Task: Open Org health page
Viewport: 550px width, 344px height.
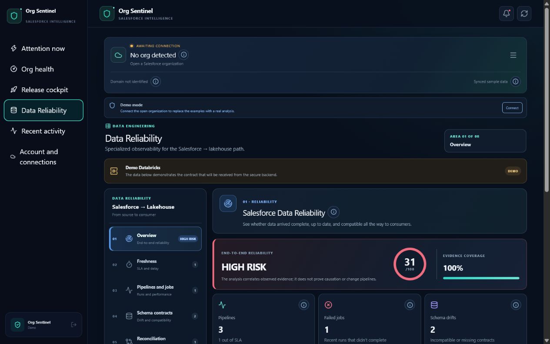Action: (43, 69)
